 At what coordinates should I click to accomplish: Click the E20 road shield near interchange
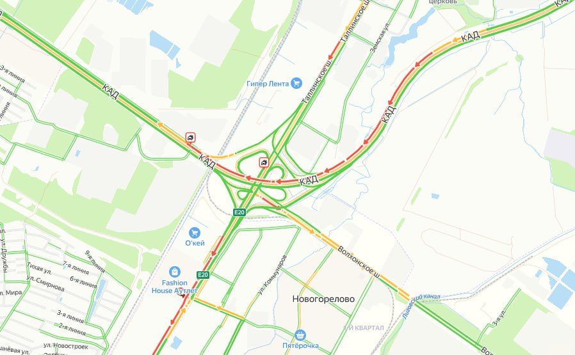(239, 212)
